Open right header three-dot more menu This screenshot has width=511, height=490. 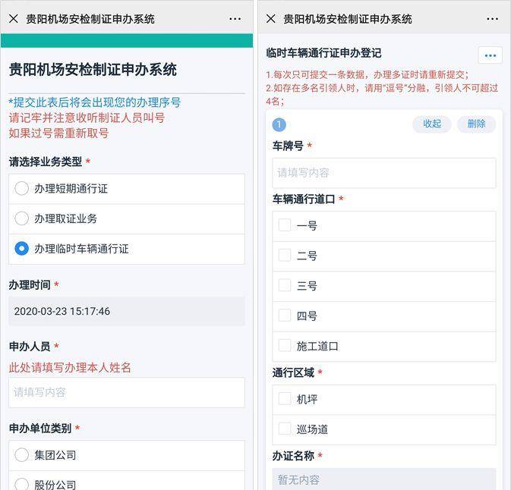(492, 19)
